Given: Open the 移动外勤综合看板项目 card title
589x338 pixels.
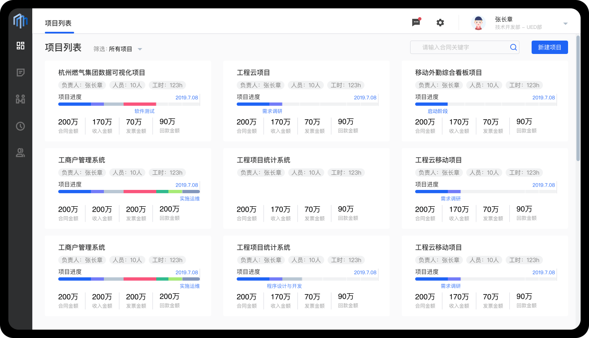Looking at the screenshot, I should pos(449,72).
